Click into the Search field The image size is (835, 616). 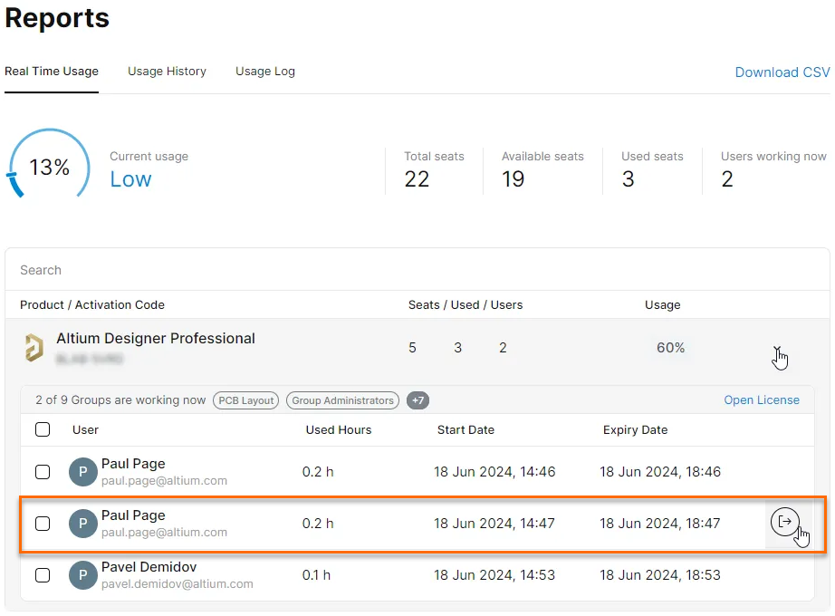click(417, 270)
